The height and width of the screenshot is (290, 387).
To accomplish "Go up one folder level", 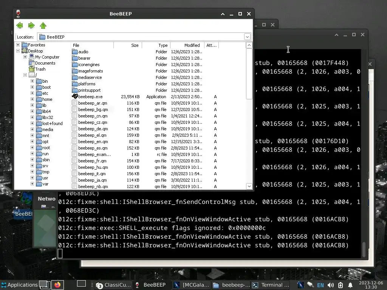I will point(43,25).
